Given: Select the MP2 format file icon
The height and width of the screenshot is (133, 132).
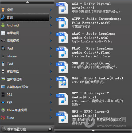Looking at the screenshot, I should pyautogui.click(x=62, y=99).
